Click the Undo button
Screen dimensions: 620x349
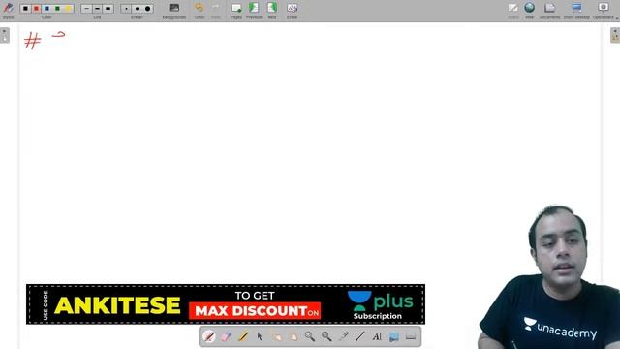pos(200,11)
